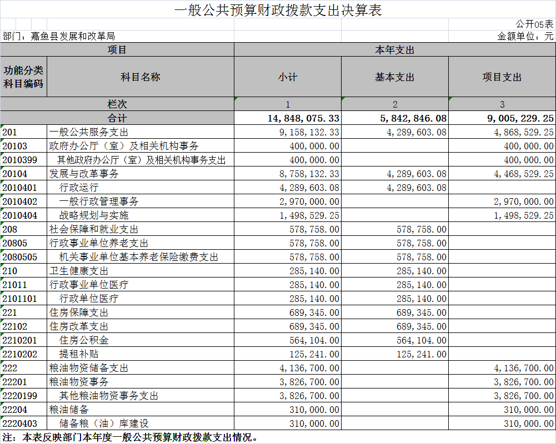556x444 pixels.
Task: Select the 其他粮油物资事务支出 cell
Action: [x=141, y=395]
